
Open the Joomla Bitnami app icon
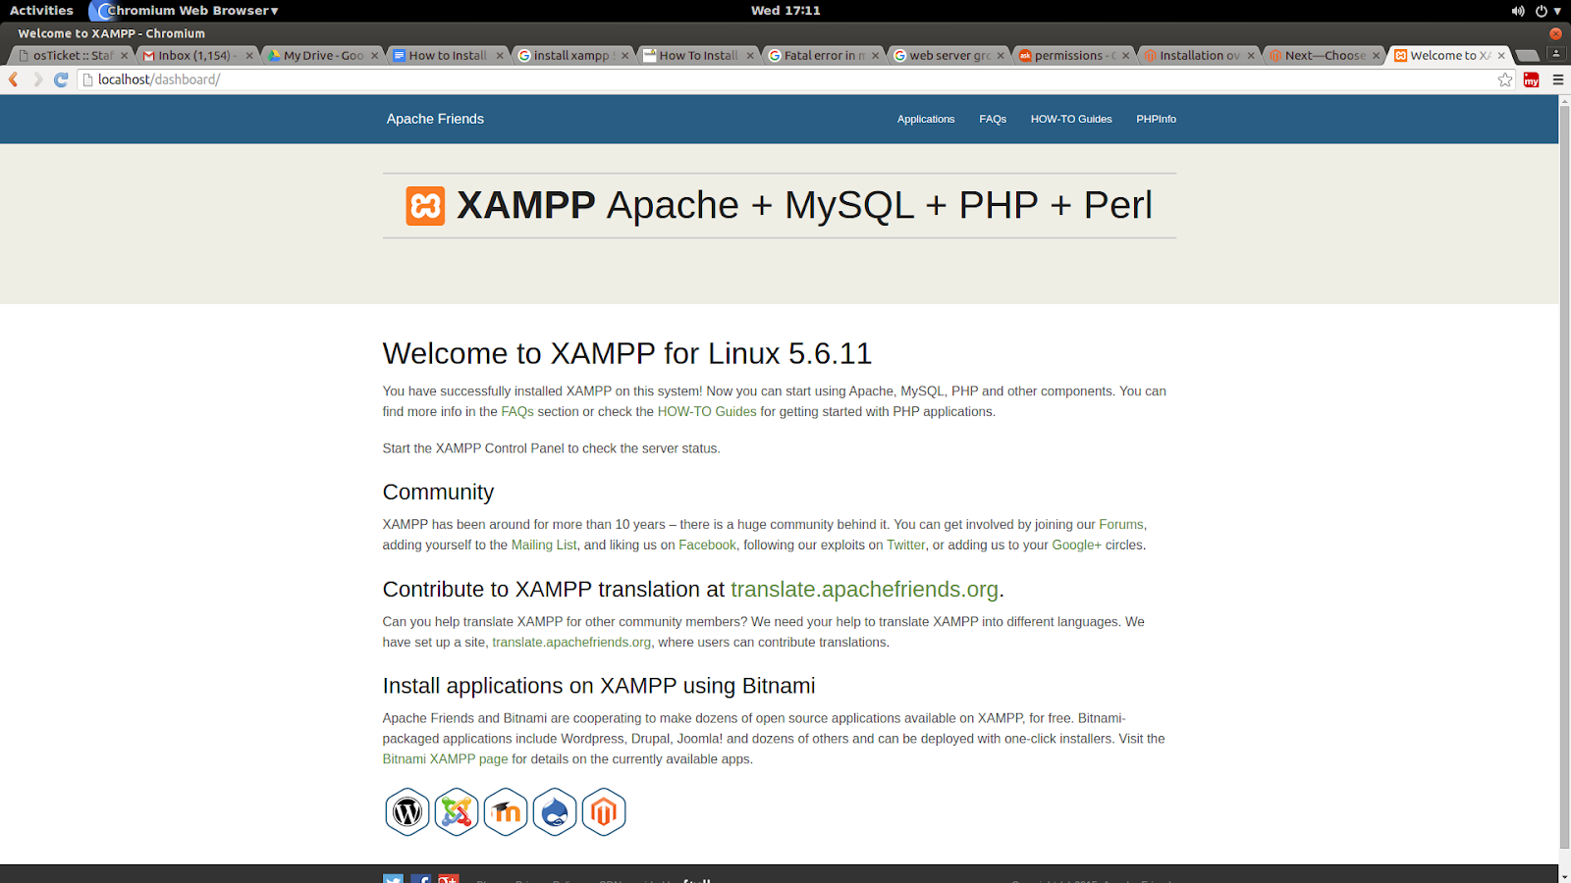[x=457, y=812]
